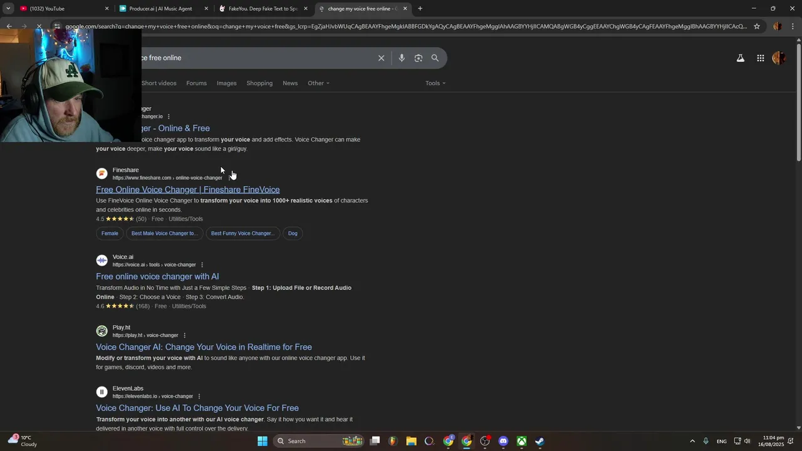Open the Google account avatar
The image size is (802, 451).
coord(779,58)
